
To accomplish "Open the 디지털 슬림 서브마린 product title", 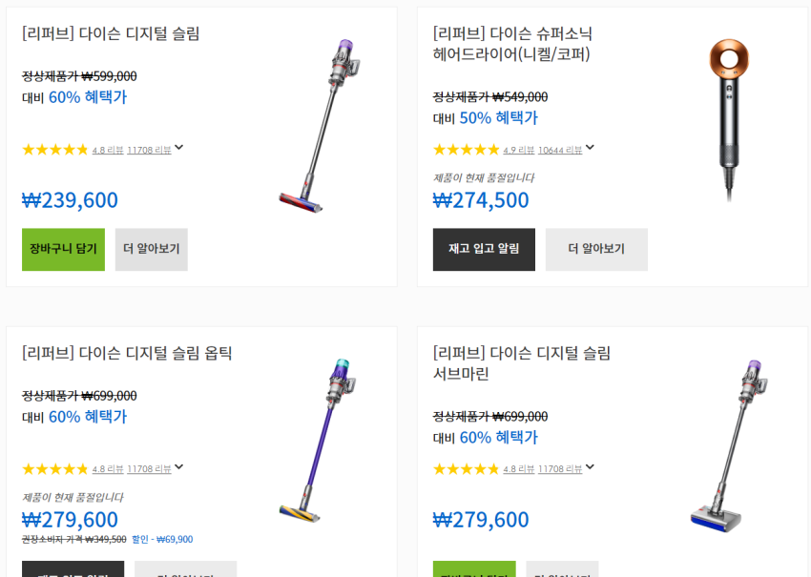I will (521, 363).
